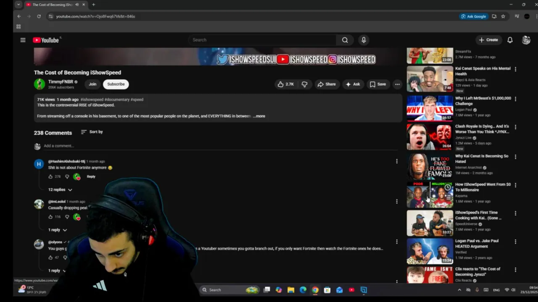Save the video to a playlist
The height and width of the screenshot is (302, 538).
pos(377,84)
